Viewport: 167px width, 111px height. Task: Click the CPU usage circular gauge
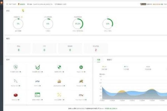pos(48,24)
